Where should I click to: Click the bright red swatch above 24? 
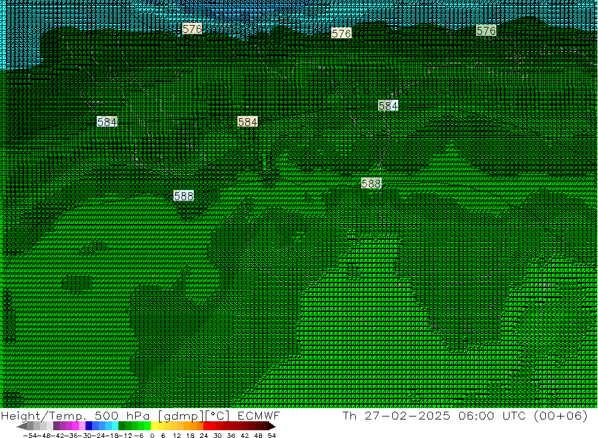coord(206,426)
